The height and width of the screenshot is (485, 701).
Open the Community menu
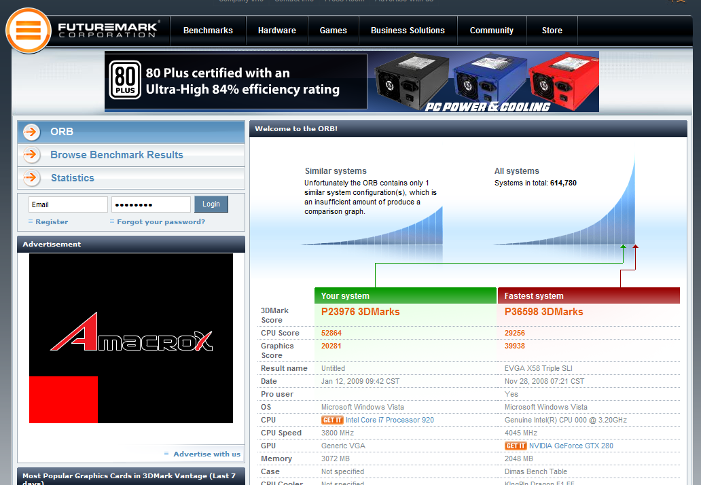tap(491, 31)
